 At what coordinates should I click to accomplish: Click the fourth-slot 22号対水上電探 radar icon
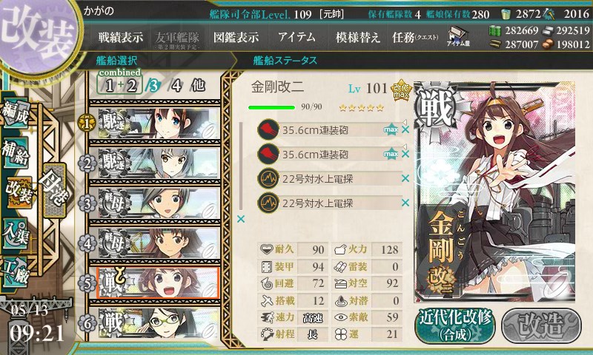click(x=268, y=203)
